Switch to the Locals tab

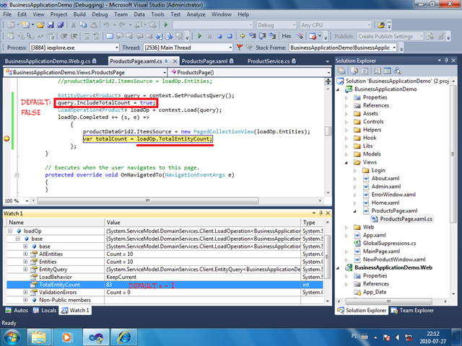[x=45, y=310]
